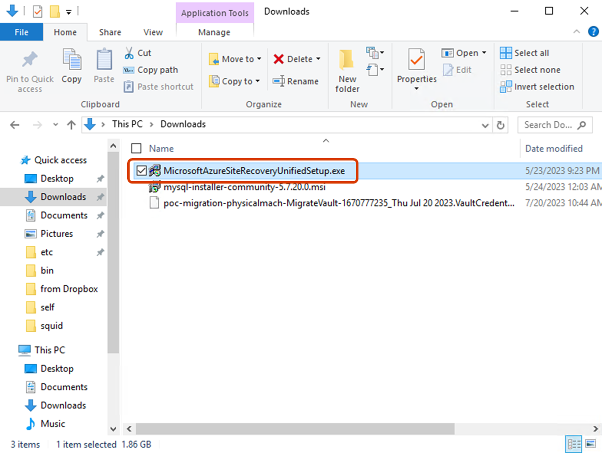Click Quick access in the navigation pane

tap(60, 160)
